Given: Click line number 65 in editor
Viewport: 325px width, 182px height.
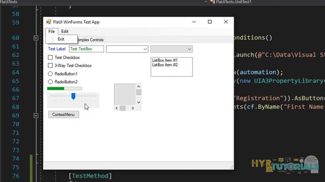Looking at the screenshot, I should tap(16, 81).
